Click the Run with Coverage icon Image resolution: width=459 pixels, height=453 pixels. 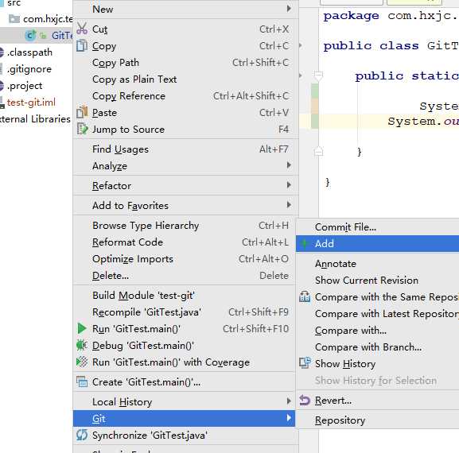click(82, 362)
